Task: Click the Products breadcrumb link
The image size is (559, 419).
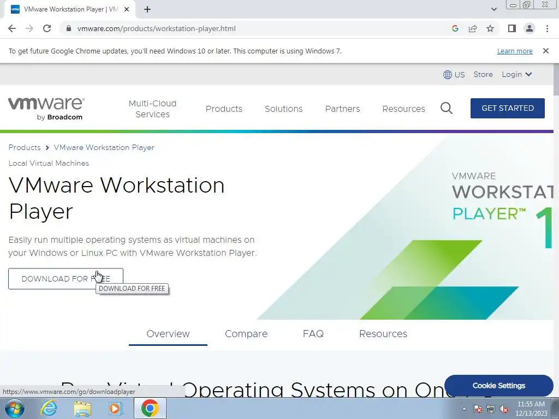Action: pos(24,147)
